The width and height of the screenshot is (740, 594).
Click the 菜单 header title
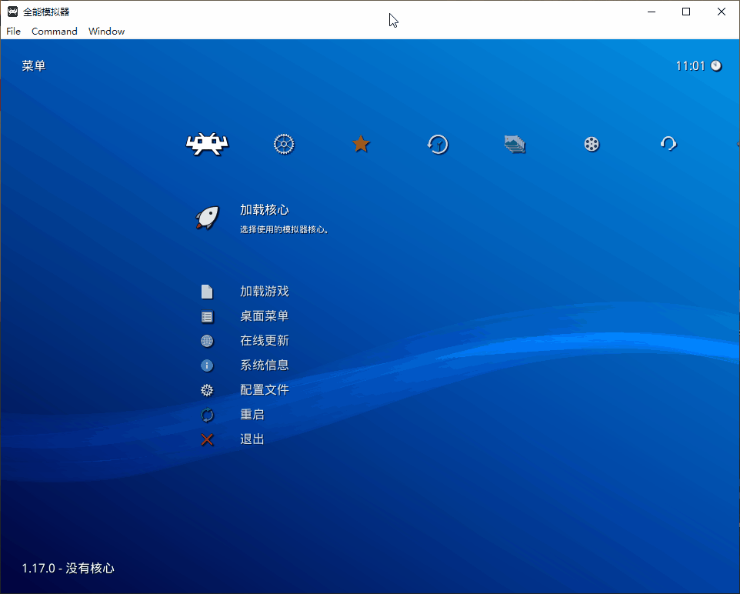click(x=34, y=65)
